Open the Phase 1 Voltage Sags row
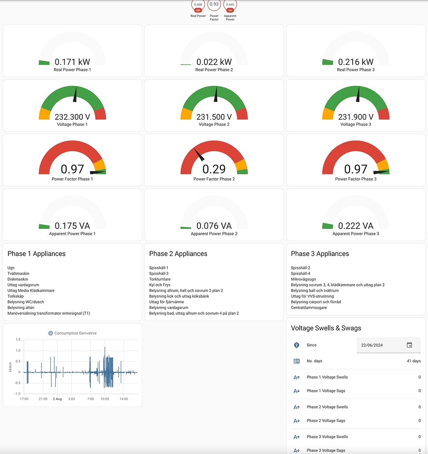Image resolution: width=428 pixels, height=454 pixels. point(354,391)
